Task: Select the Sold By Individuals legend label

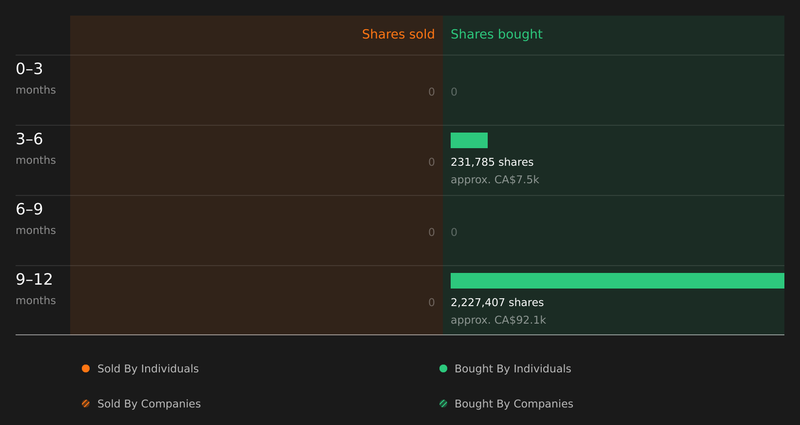Action: (148, 369)
